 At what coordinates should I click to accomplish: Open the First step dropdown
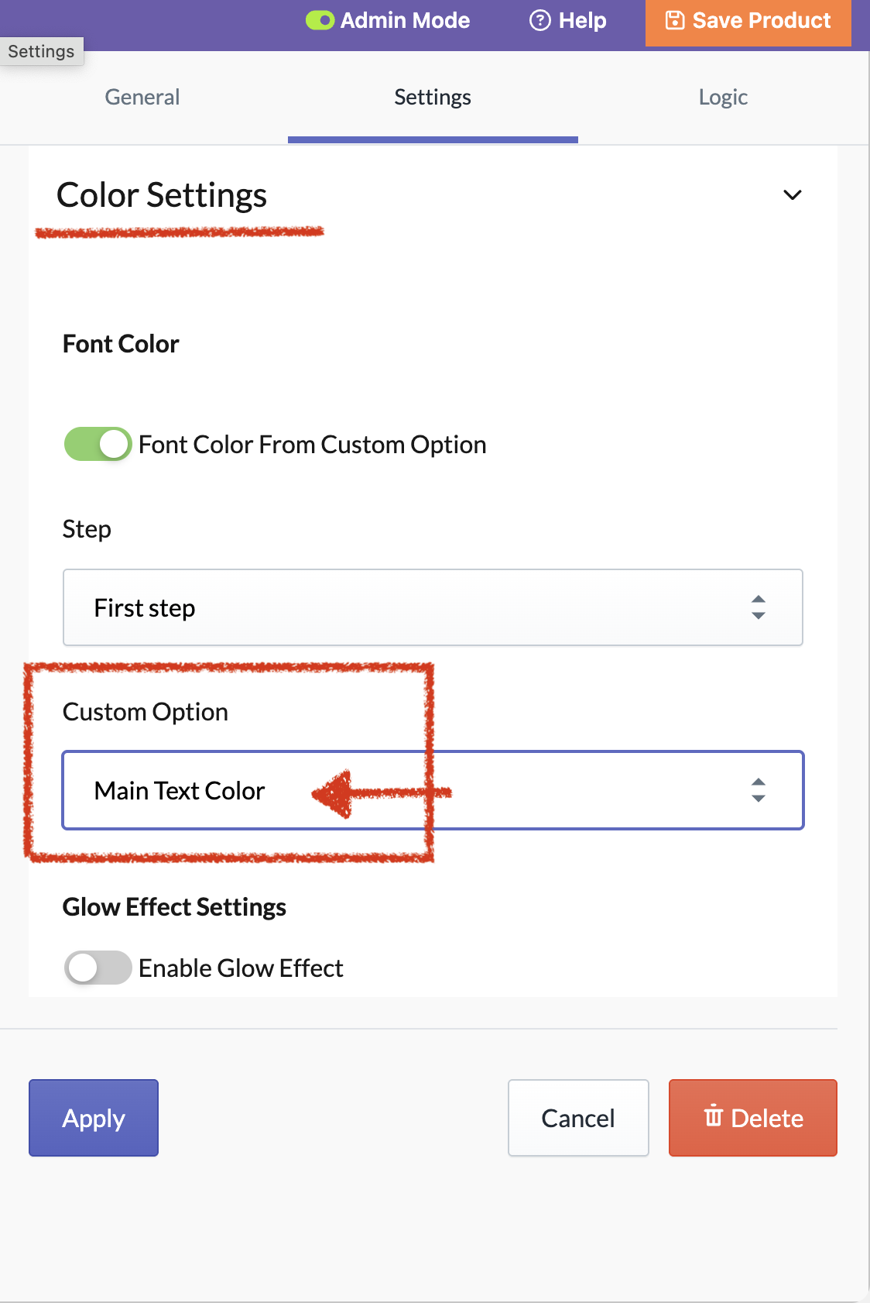(433, 607)
